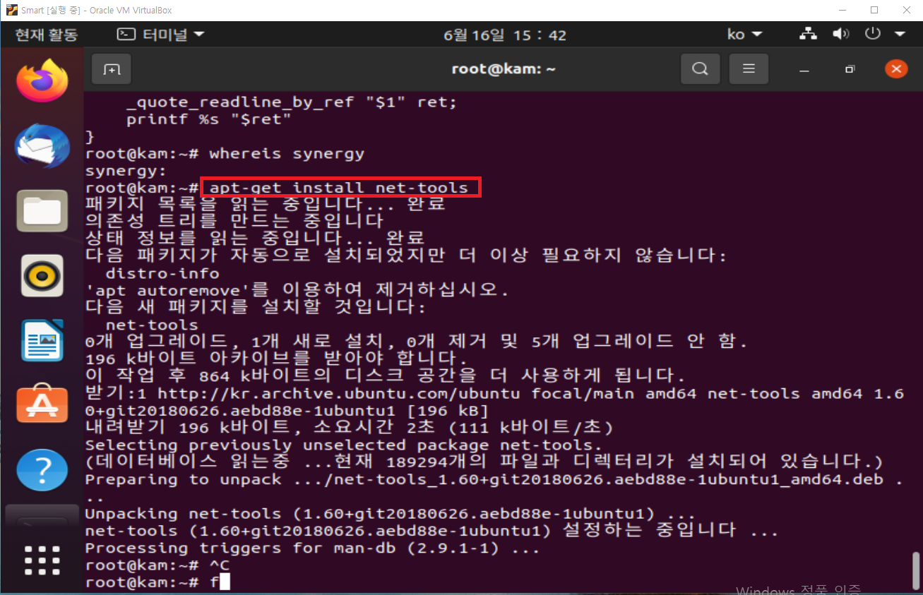923x595 pixels.
Task: Close the Oracle VM VirtualBox window
Action: pyautogui.click(x=907, y=10)
